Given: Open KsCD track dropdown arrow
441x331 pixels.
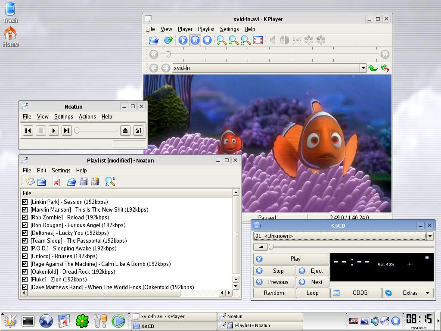Looking at the screenshot, I should [430, 236].
